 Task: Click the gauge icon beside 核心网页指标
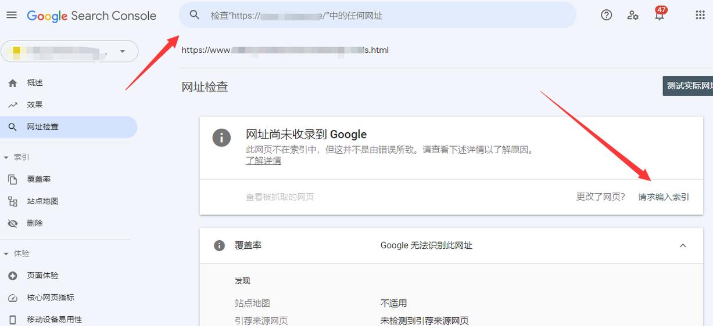pyautogui.click(x=13, y=298)
